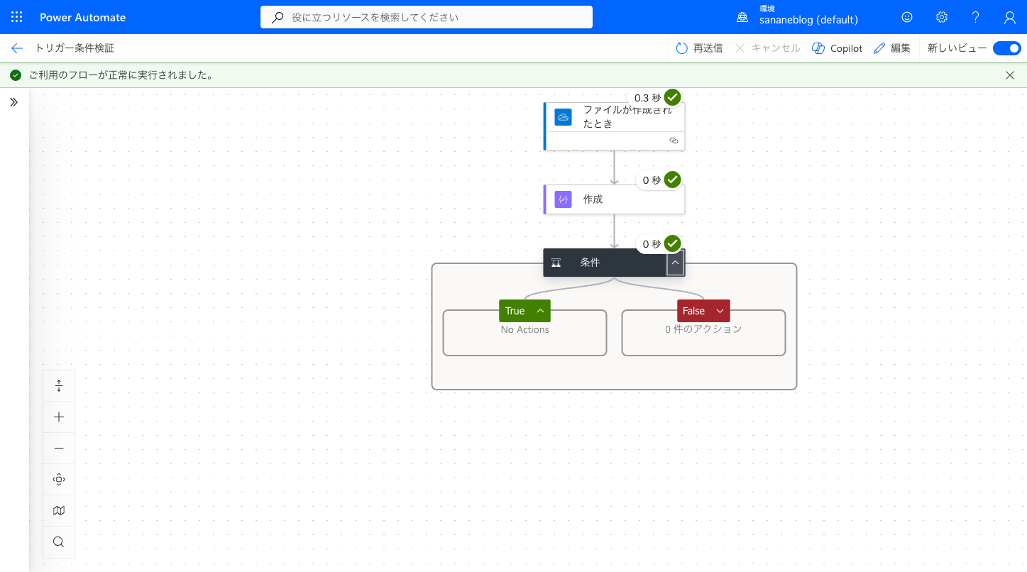The height and width of the screenshot is (572, 1027).
Task: Click the flow title トリガー条件検証
Action: coord(75,48)
